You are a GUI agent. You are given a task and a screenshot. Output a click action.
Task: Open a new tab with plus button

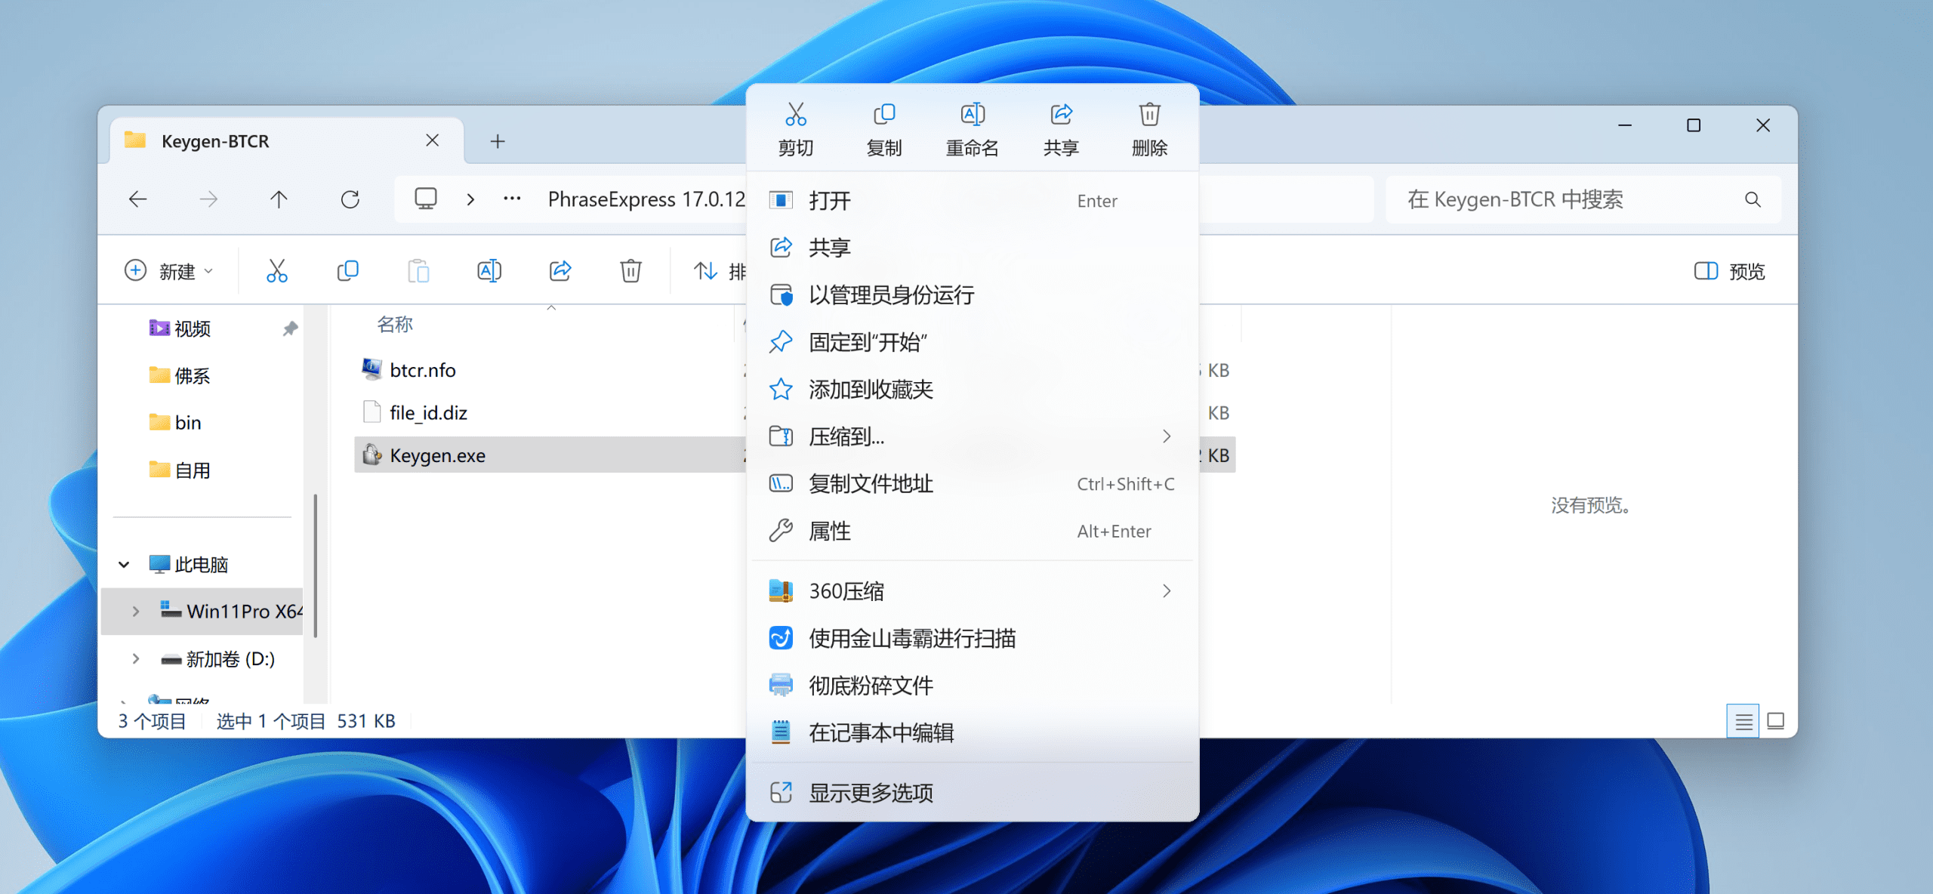pyautogui.click(x=498, y=141)
